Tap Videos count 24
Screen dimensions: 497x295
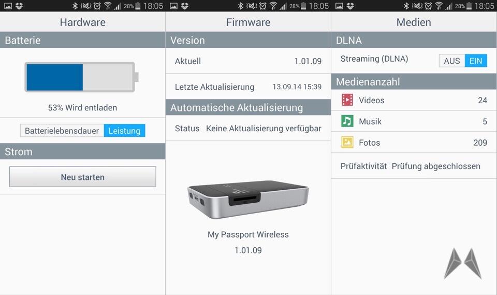[483, 101]
